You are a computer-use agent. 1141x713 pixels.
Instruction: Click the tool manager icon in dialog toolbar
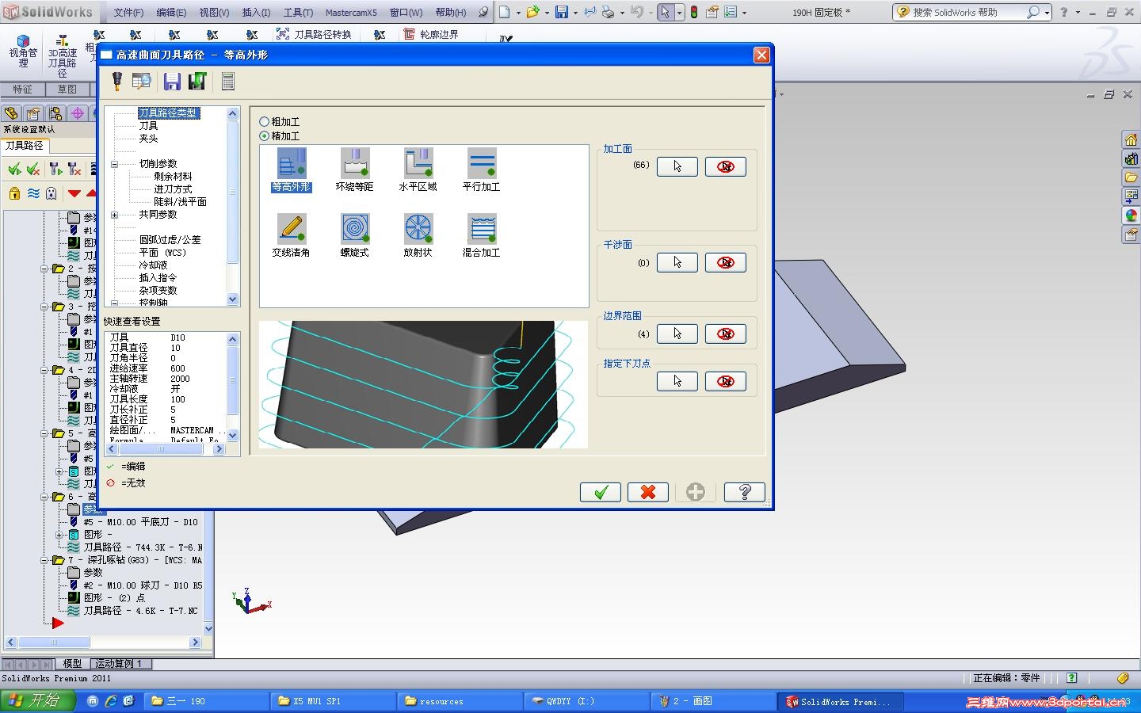pyautogui.click(x=116, y=81)
